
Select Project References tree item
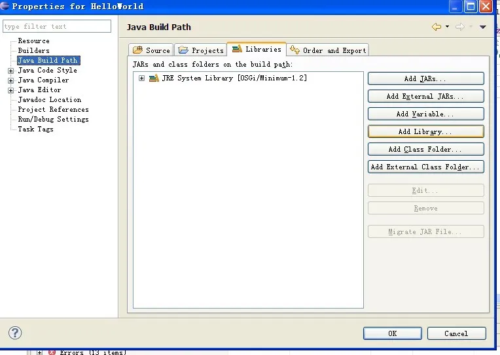[x=53, y=110]
